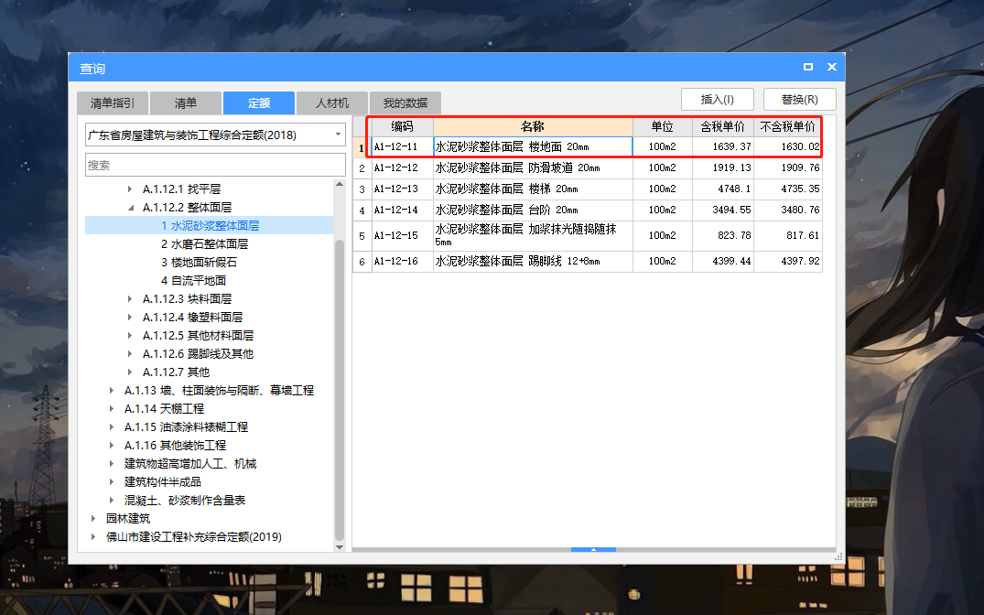Image resolution: width=984 pixels, height=615 pixels.
Task: Click the 替换(R) button
Action: pyautogui.click(x=799, y=99)
